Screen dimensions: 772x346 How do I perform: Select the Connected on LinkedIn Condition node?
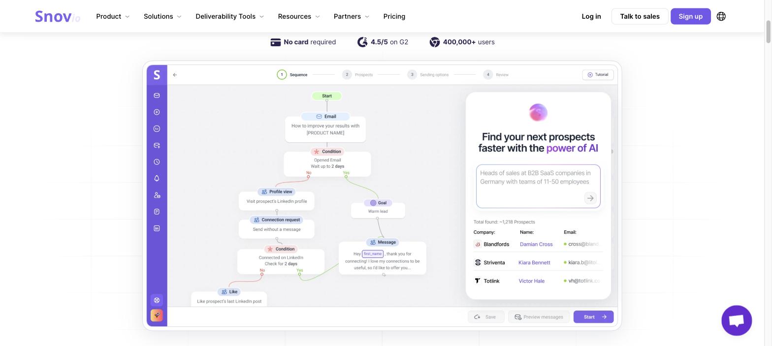(281, 259)
